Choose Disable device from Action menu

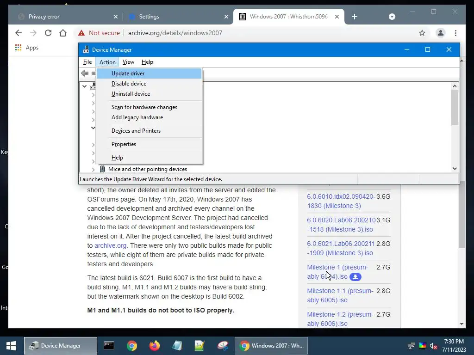click(x=149, y=84)
